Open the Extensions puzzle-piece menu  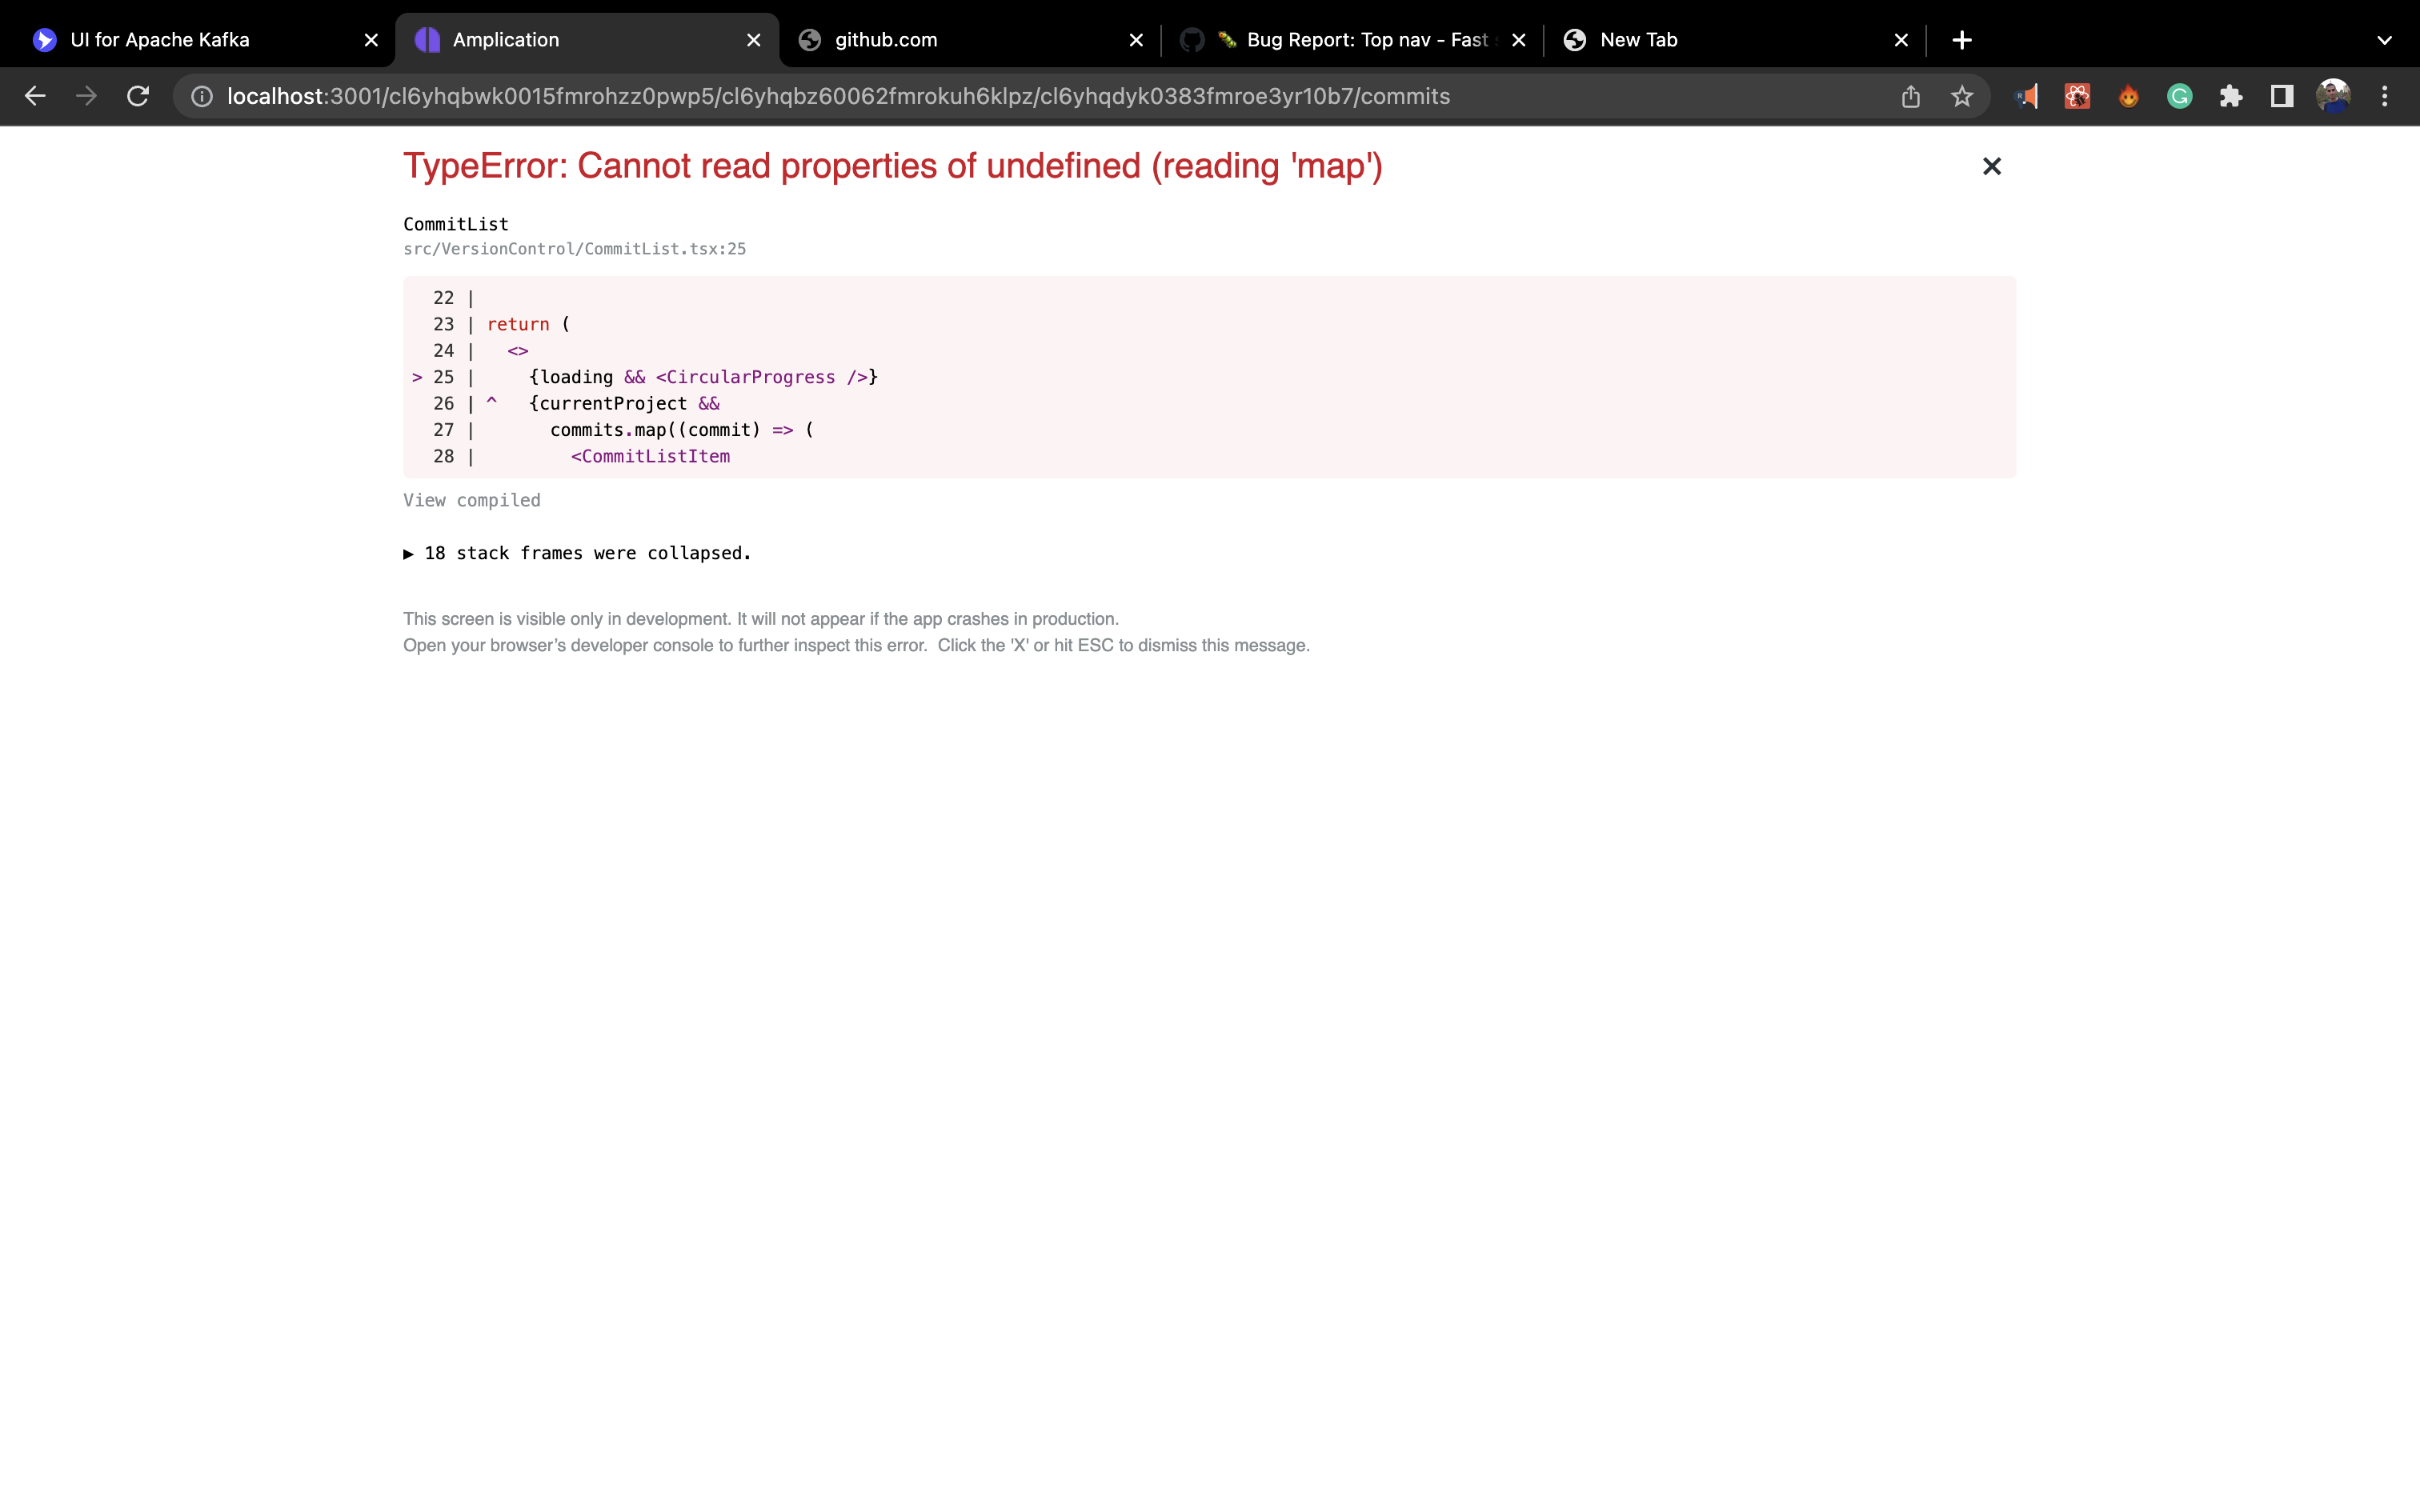(x=2231, y=95)
